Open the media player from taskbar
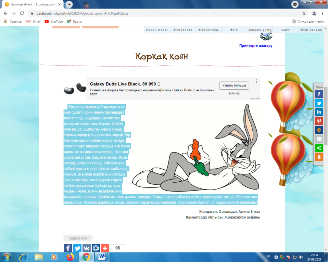The height and width of the screenshot is (262, 328). pos(54,257)
